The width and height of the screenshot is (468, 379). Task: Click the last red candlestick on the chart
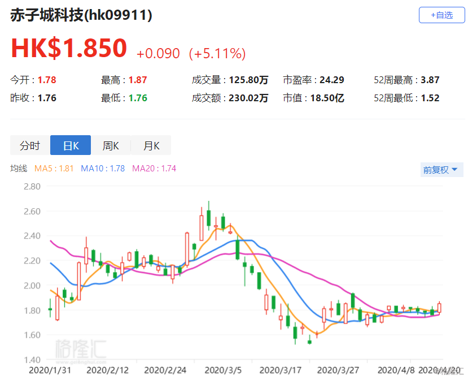[439, 308]
